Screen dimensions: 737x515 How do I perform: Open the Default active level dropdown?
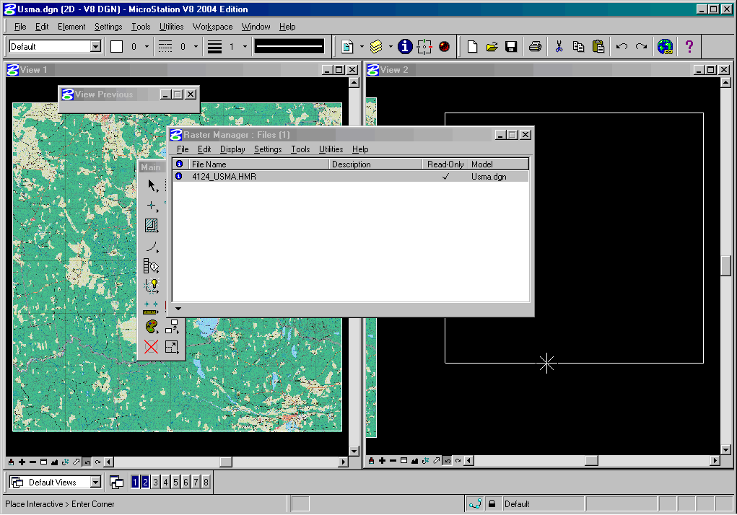[95, 46]
